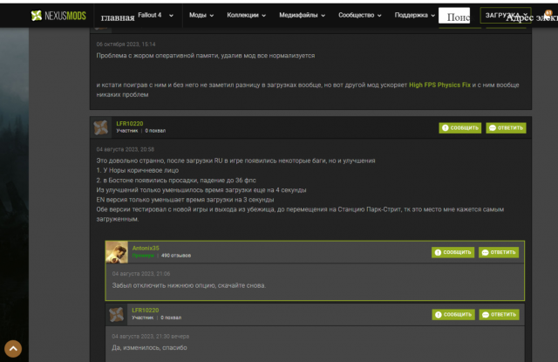Image resolution: width=558 pixels, height=362 pixels.
Task: Click LFR10220's avatar in the bottom reply
Action: pos(117,314)
